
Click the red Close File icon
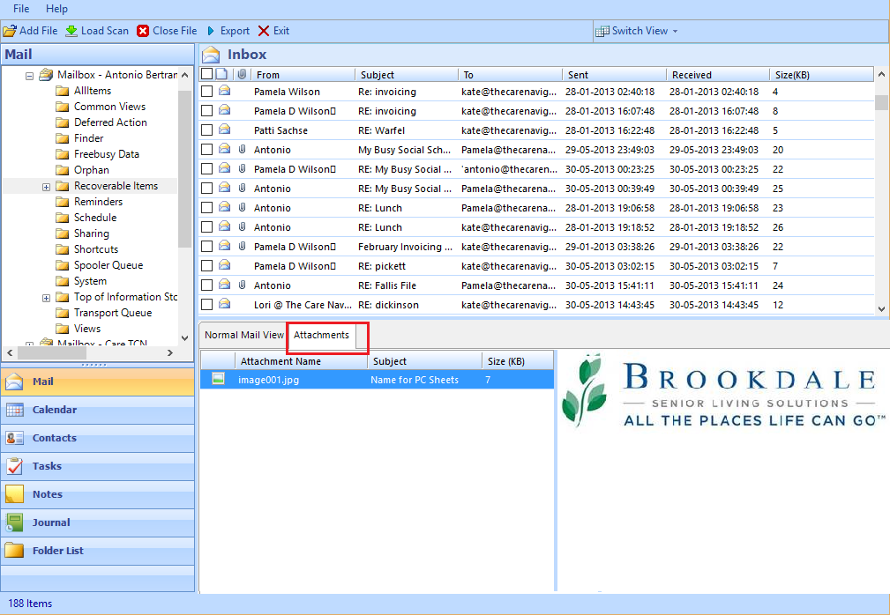143,31
